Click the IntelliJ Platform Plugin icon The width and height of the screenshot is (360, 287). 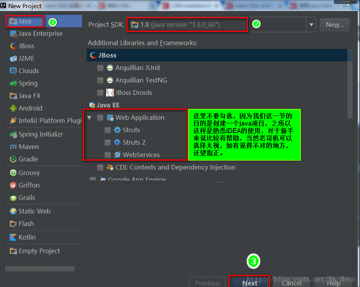13,121
